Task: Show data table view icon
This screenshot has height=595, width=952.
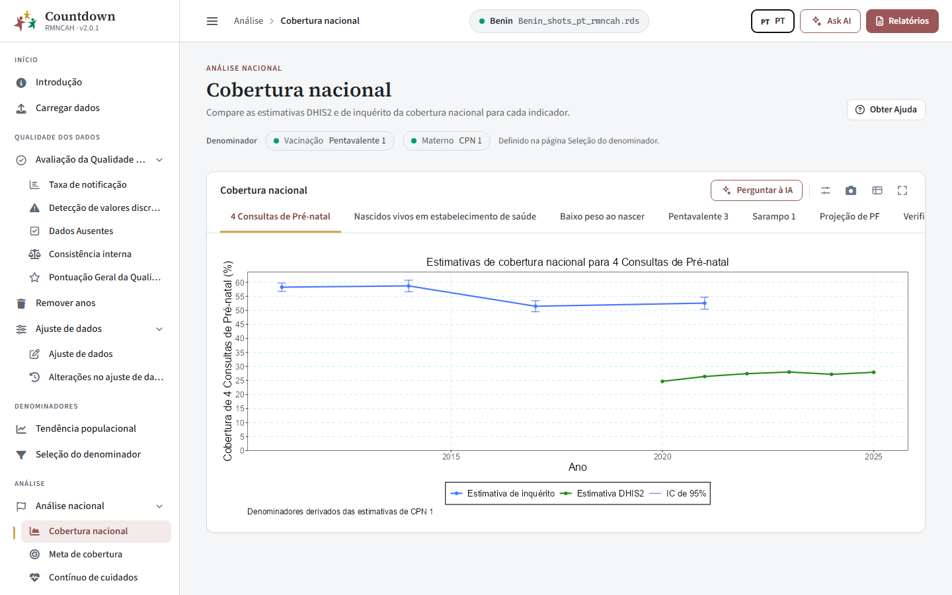Action: pyautogui.click(x=877, y=190)
